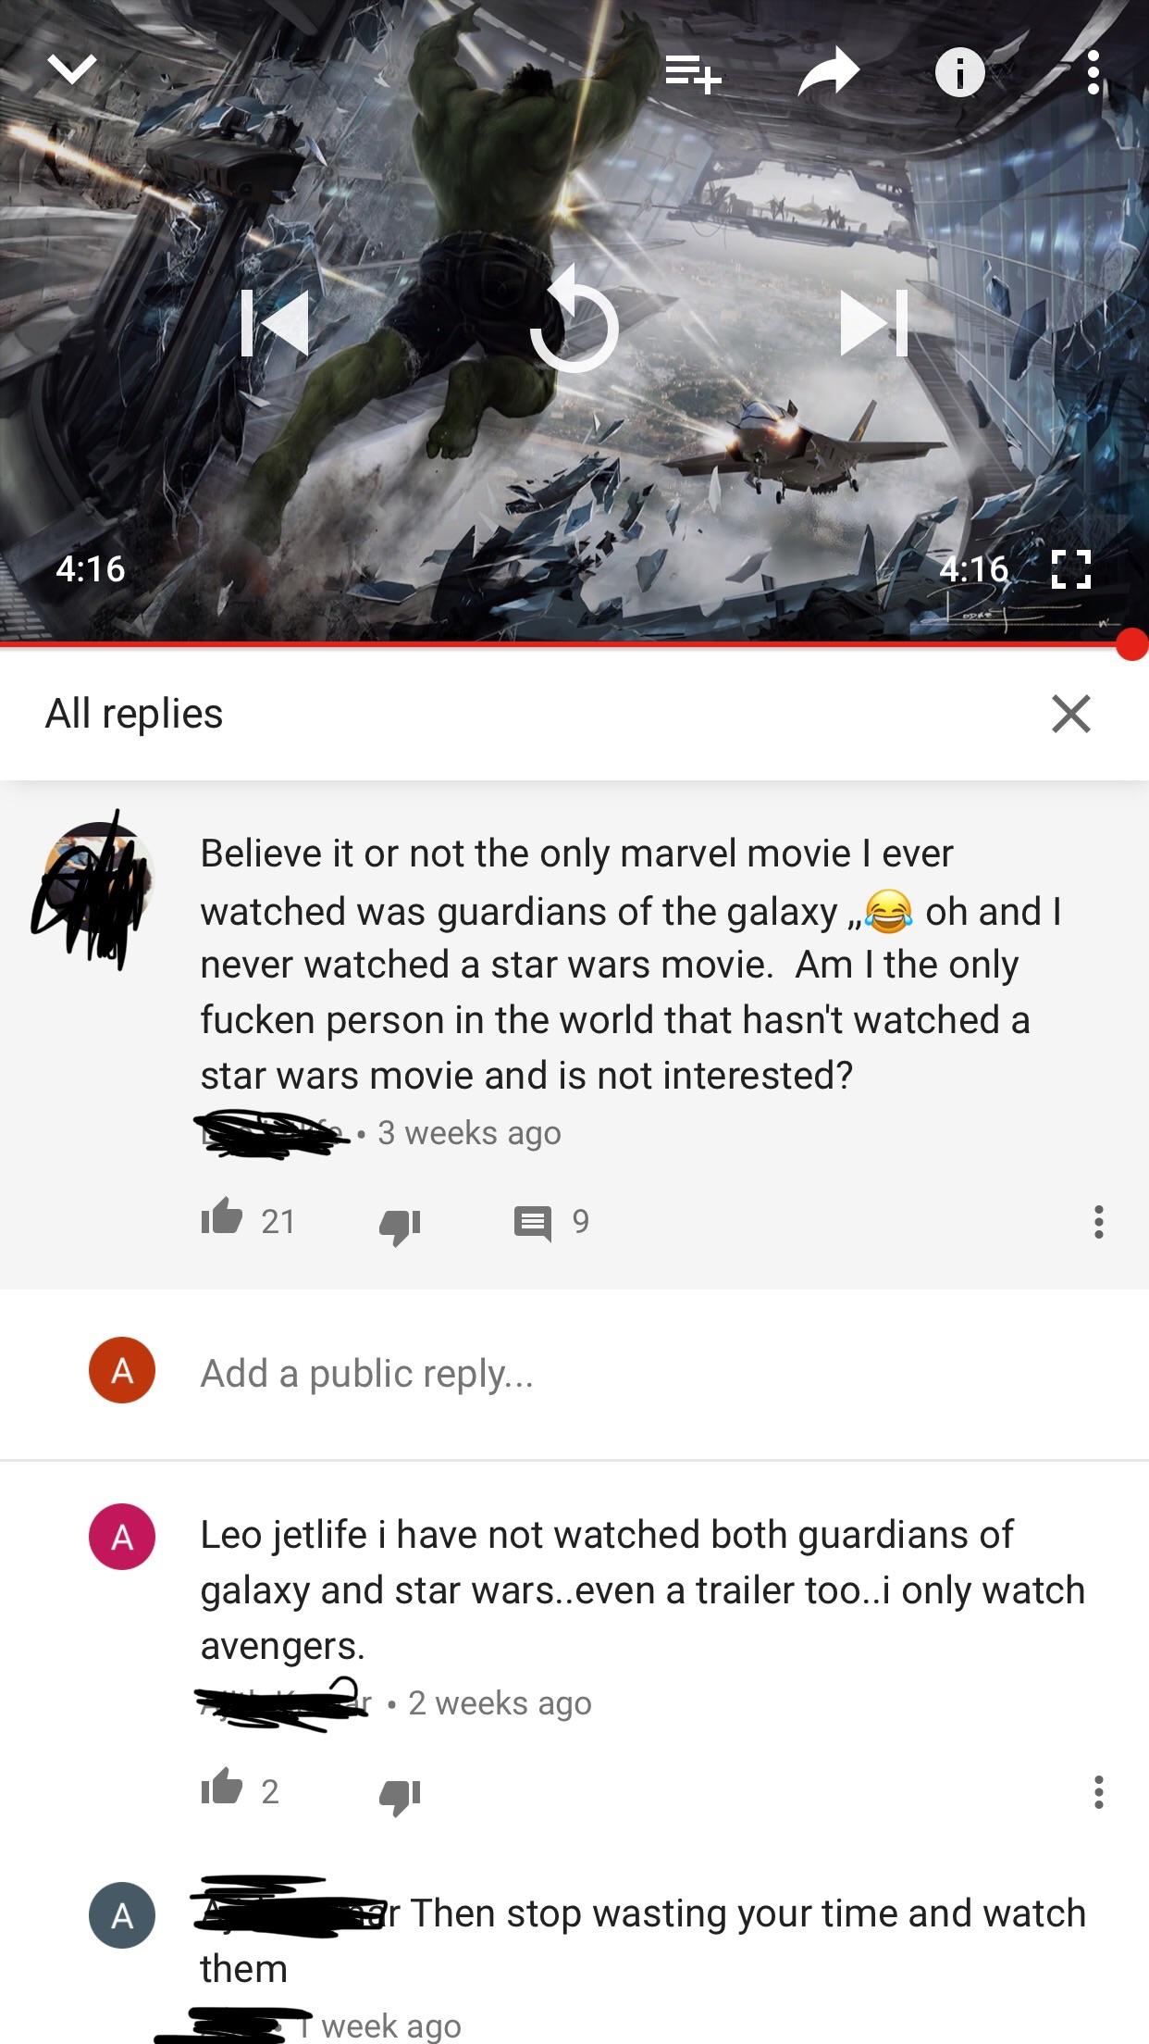Share the video using the arrow icon
Screen dimensions: 1149x2044
829,72
